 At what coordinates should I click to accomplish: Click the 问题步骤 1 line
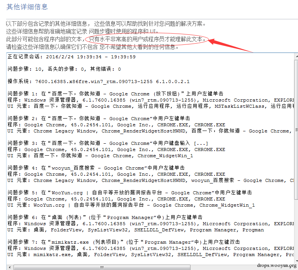pos(115,94)
